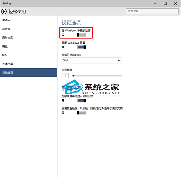Open the 讲述人 section
This screenshot has height=178, width=181.
[29, 20]
